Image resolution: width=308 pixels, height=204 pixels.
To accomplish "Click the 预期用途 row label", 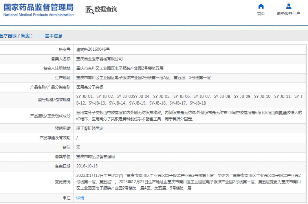I will coord(63,128).
